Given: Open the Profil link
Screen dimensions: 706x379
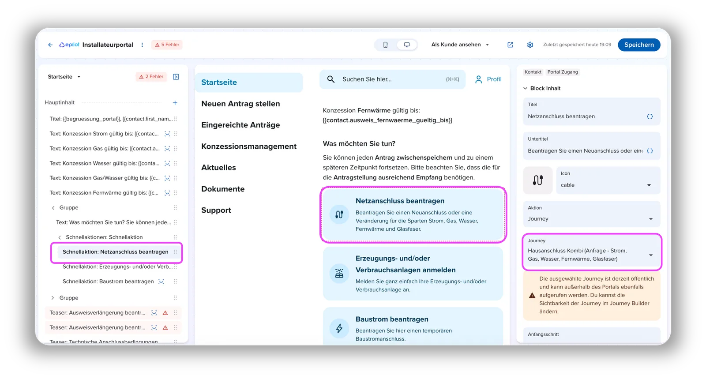Looking at the screenshot, I should pos(488,79).
